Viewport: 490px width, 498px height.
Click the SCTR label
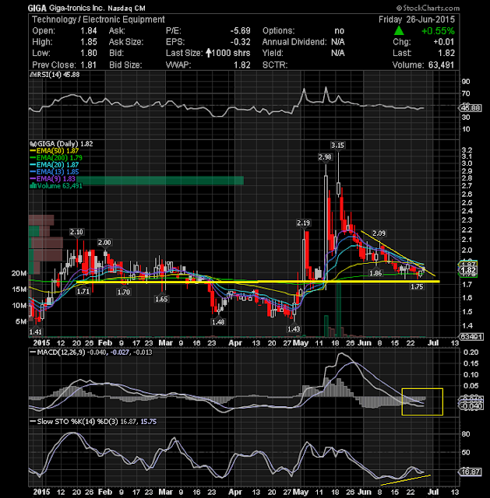click(275, 65)
